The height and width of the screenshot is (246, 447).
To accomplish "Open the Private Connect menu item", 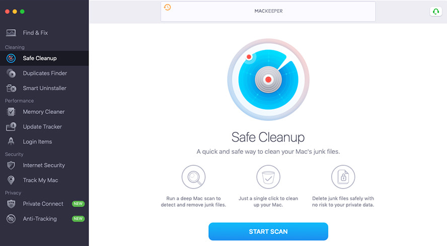I will (x=44, y=204).
